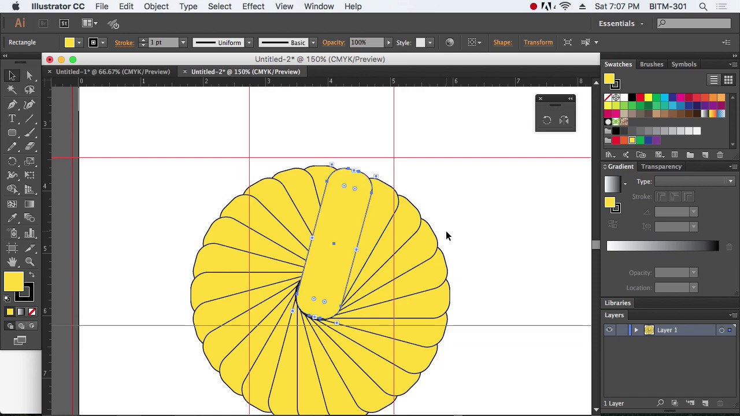Viewport: 740px width, 416px height.
Task: Select the Rotate tool
Action: [x=12, y=161]
